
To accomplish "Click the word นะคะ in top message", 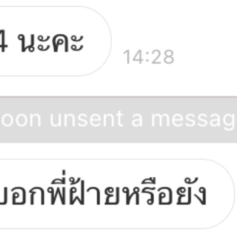I will (51, 43).
